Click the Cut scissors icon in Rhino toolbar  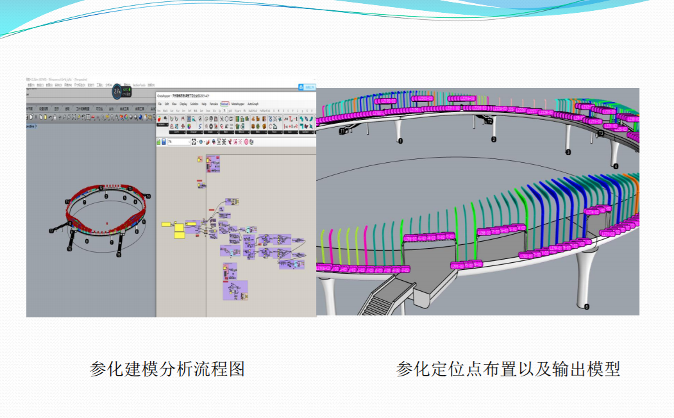(36, 117)
